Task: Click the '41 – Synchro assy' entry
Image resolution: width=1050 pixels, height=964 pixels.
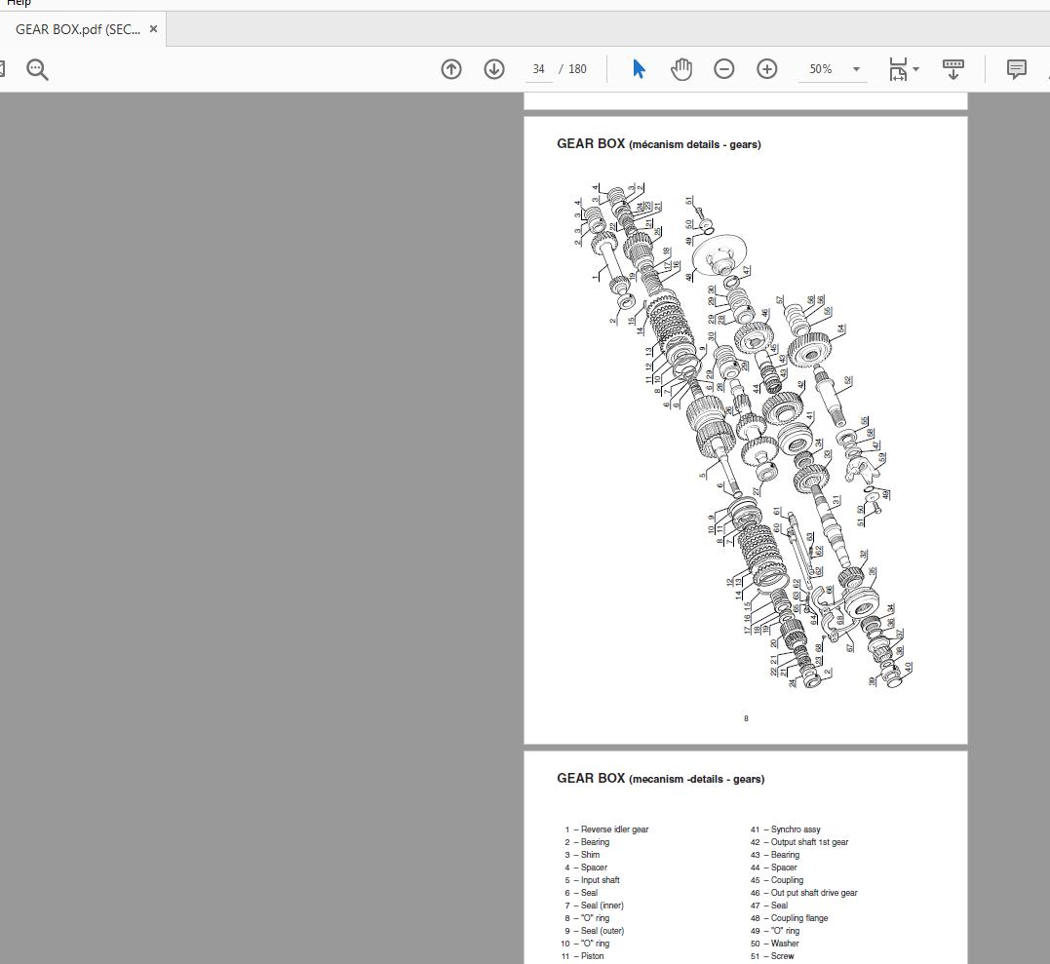Action: [x=786, y=829]
